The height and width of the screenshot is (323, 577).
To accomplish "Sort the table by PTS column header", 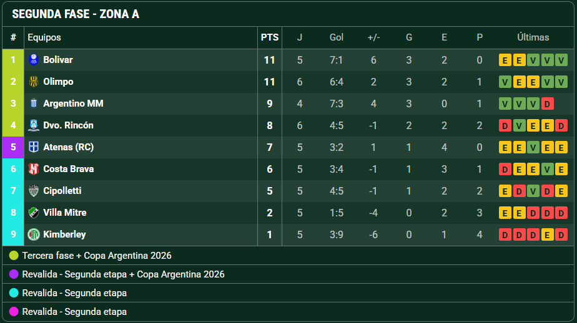I will pos(269,37).
